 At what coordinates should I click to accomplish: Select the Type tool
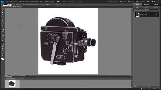(x=3, y=25)
